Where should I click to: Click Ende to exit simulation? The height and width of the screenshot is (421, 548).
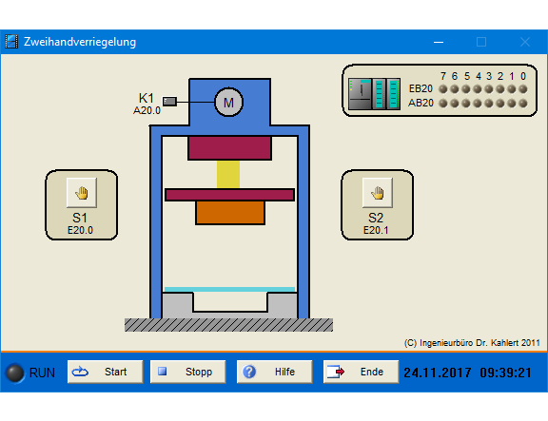(361, 372)
